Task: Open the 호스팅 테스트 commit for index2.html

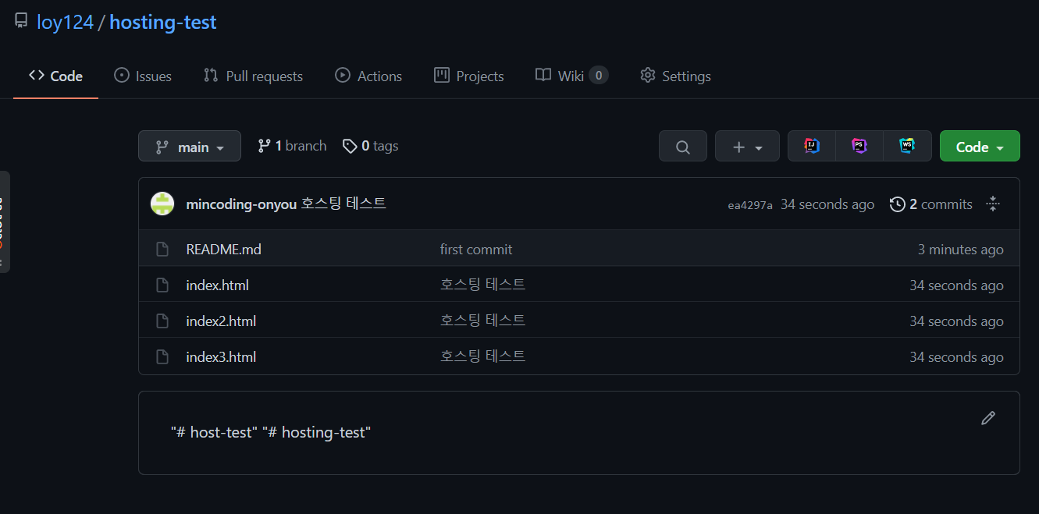Action: tap(483, 321)
